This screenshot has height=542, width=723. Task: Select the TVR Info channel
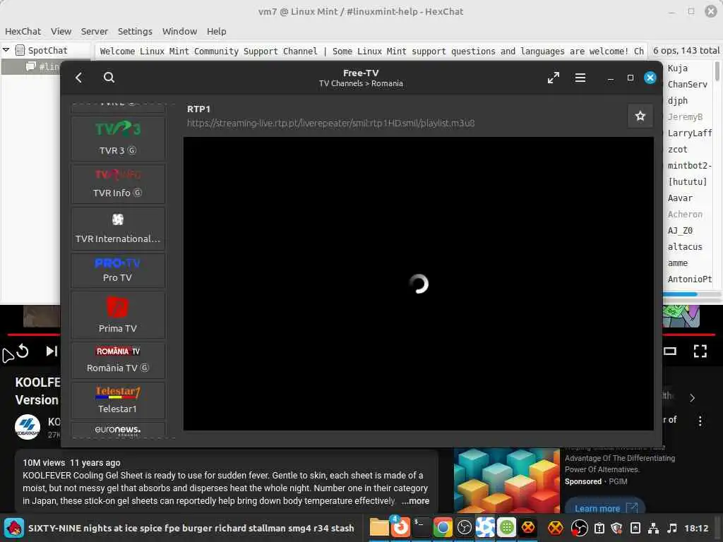click(x=118, y=184)
